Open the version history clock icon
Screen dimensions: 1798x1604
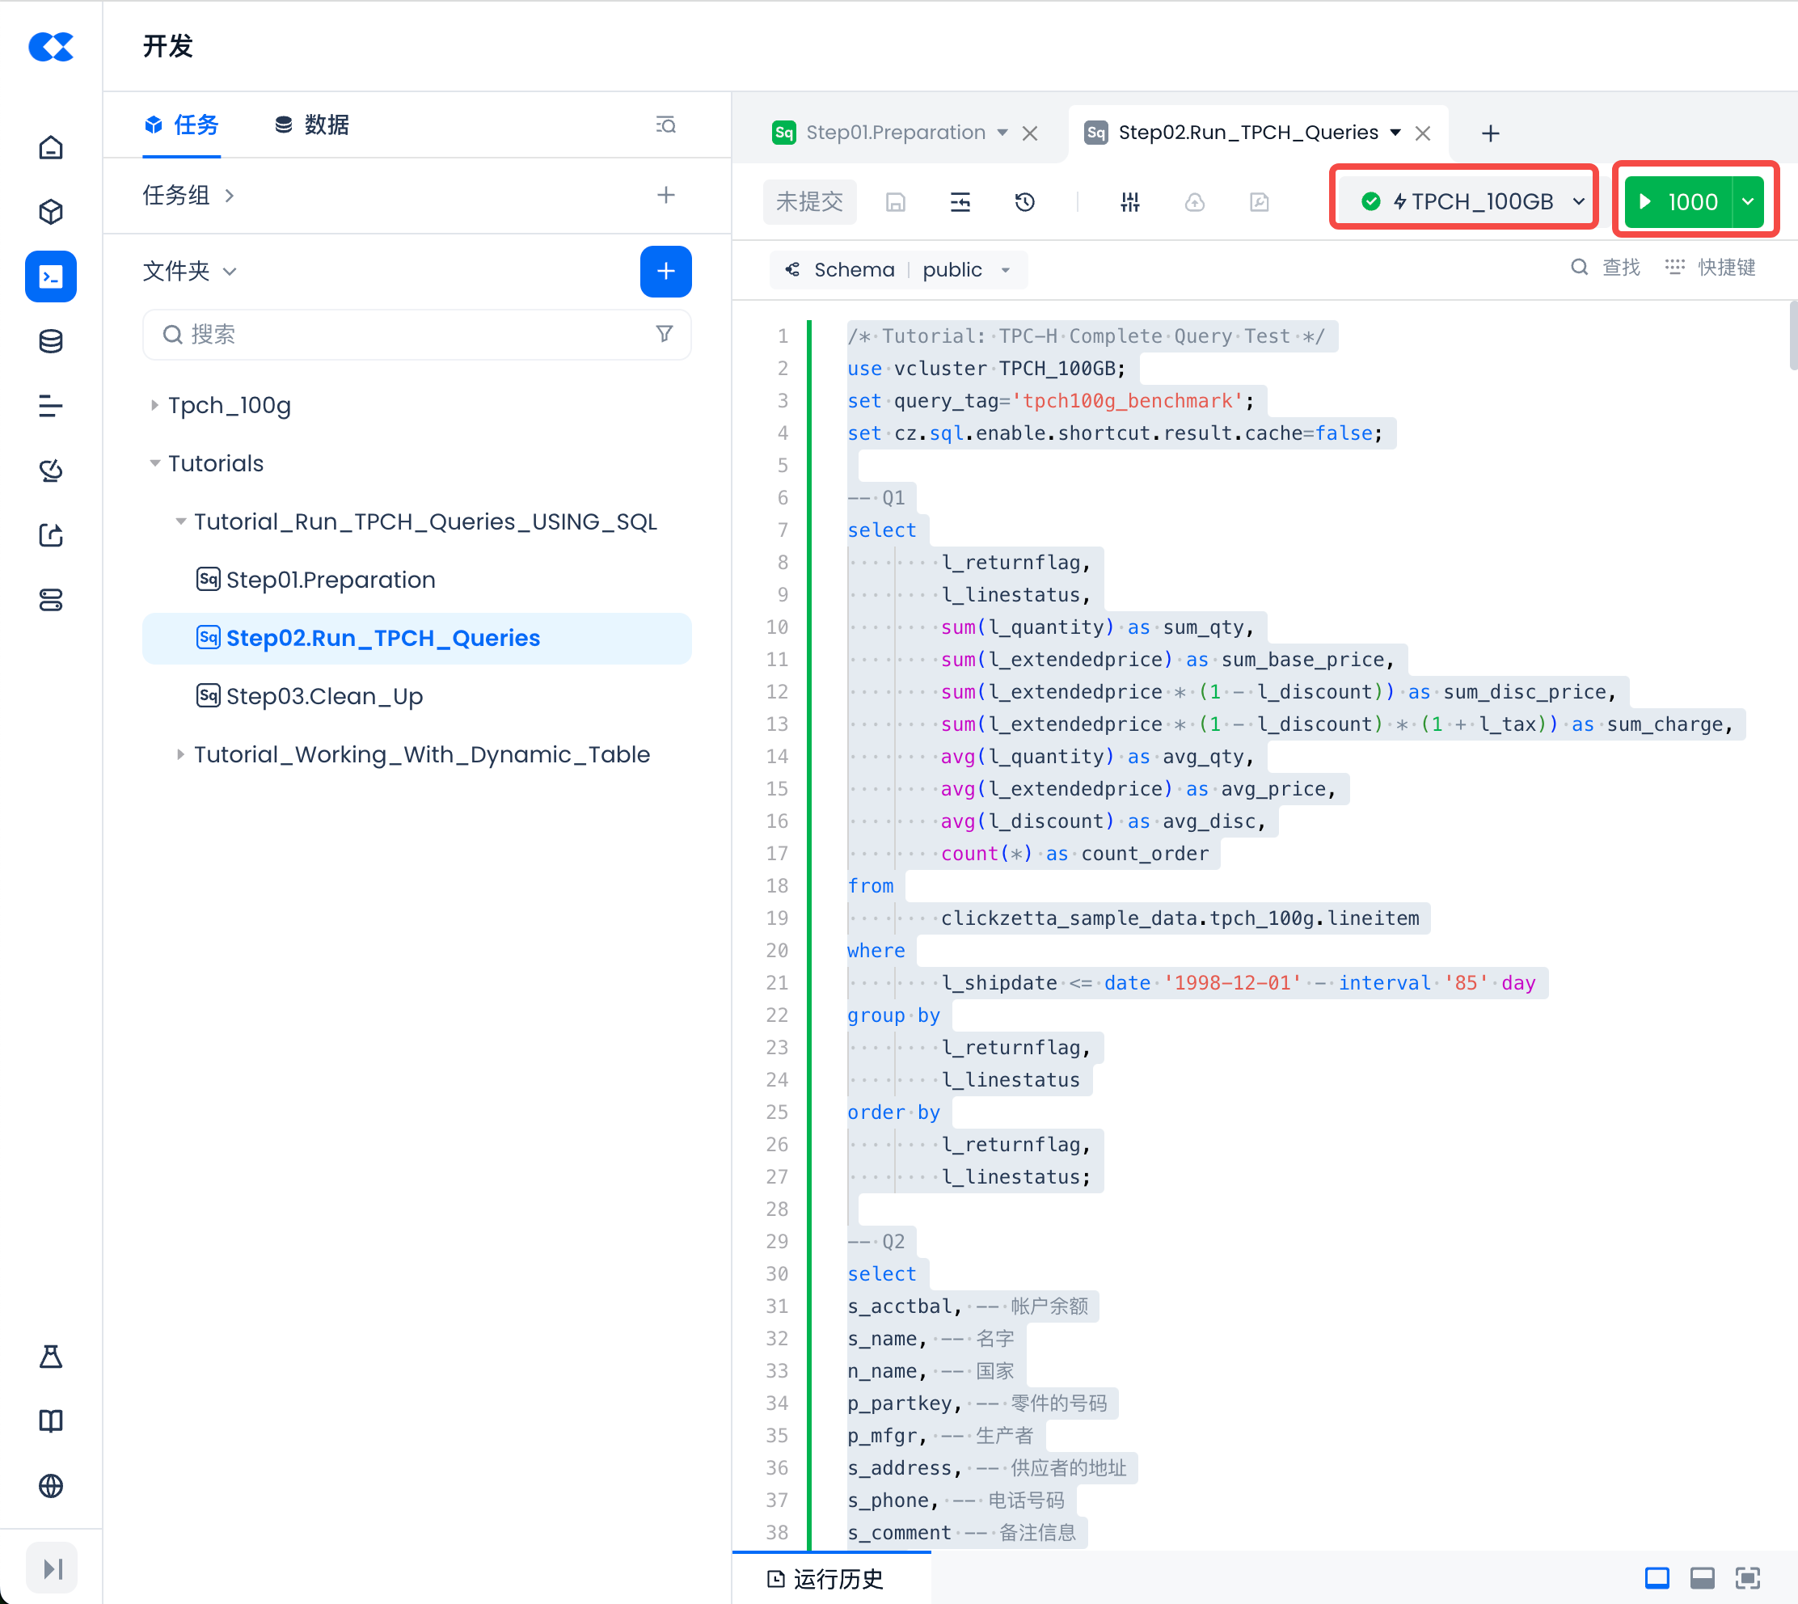click(x=1024, y=203)
